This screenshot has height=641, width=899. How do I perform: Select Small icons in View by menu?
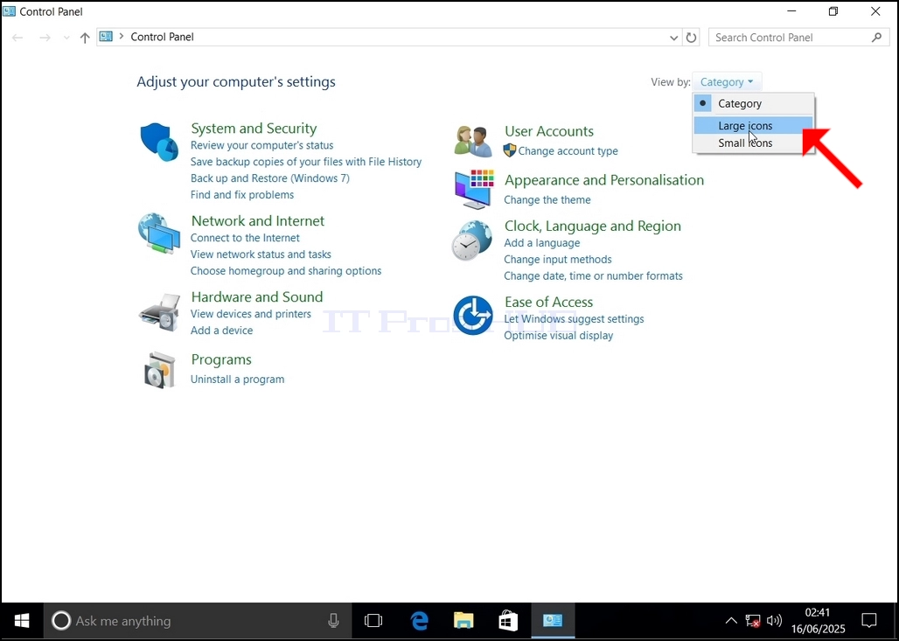point(753,143)
